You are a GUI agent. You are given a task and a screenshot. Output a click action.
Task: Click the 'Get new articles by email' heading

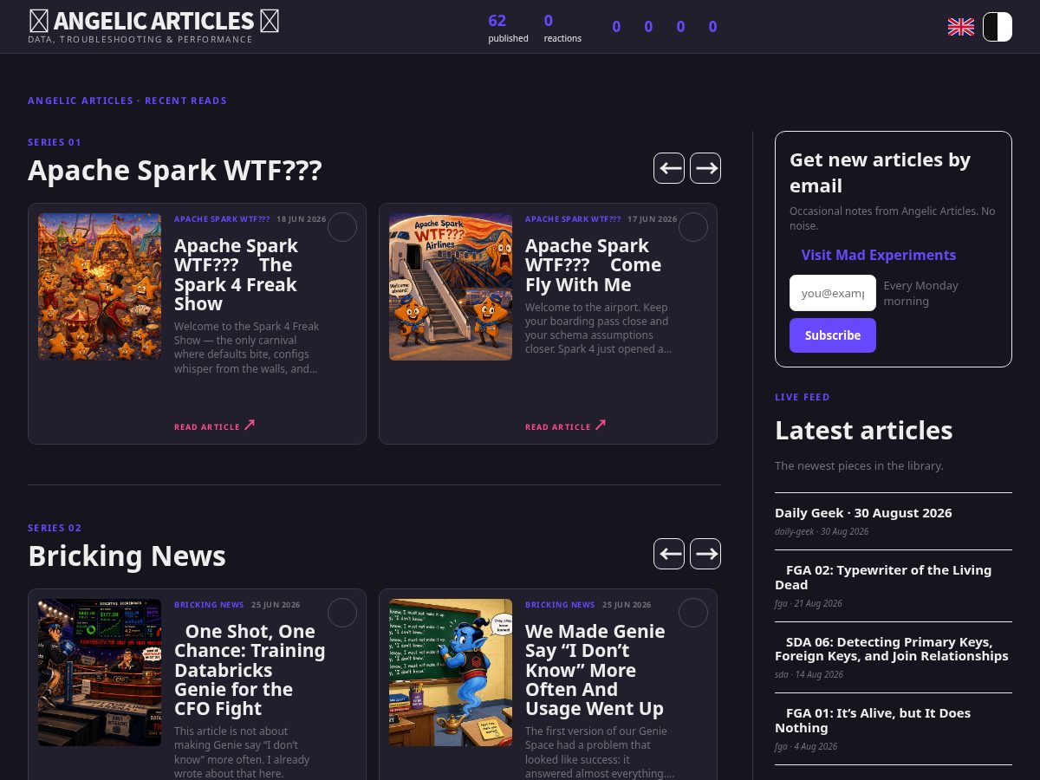(880, 172)
